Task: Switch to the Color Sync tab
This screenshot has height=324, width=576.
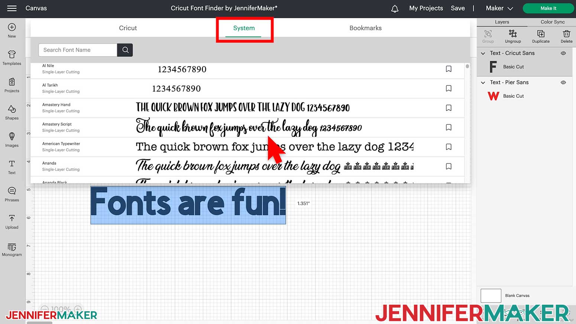Action: [x=552, y=22]
